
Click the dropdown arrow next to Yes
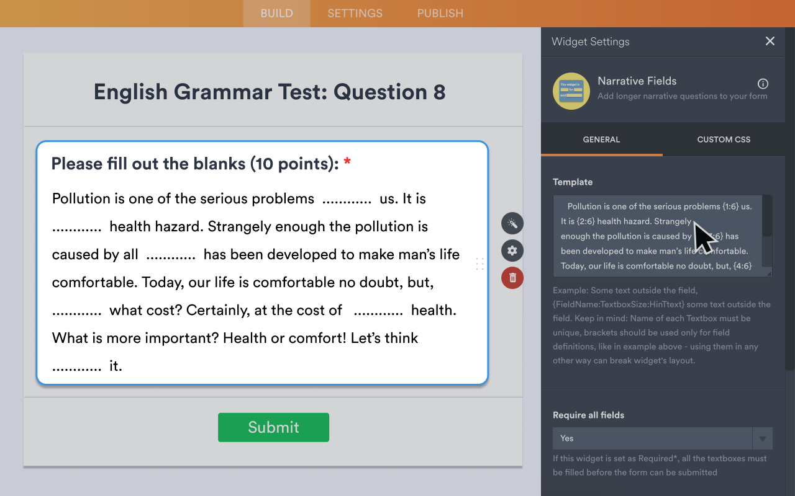coord(763,438)
